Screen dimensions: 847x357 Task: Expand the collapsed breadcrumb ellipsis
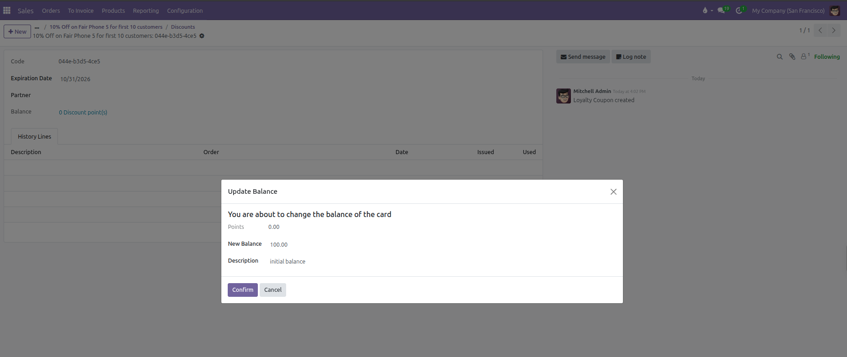click(x=37, y=27)
